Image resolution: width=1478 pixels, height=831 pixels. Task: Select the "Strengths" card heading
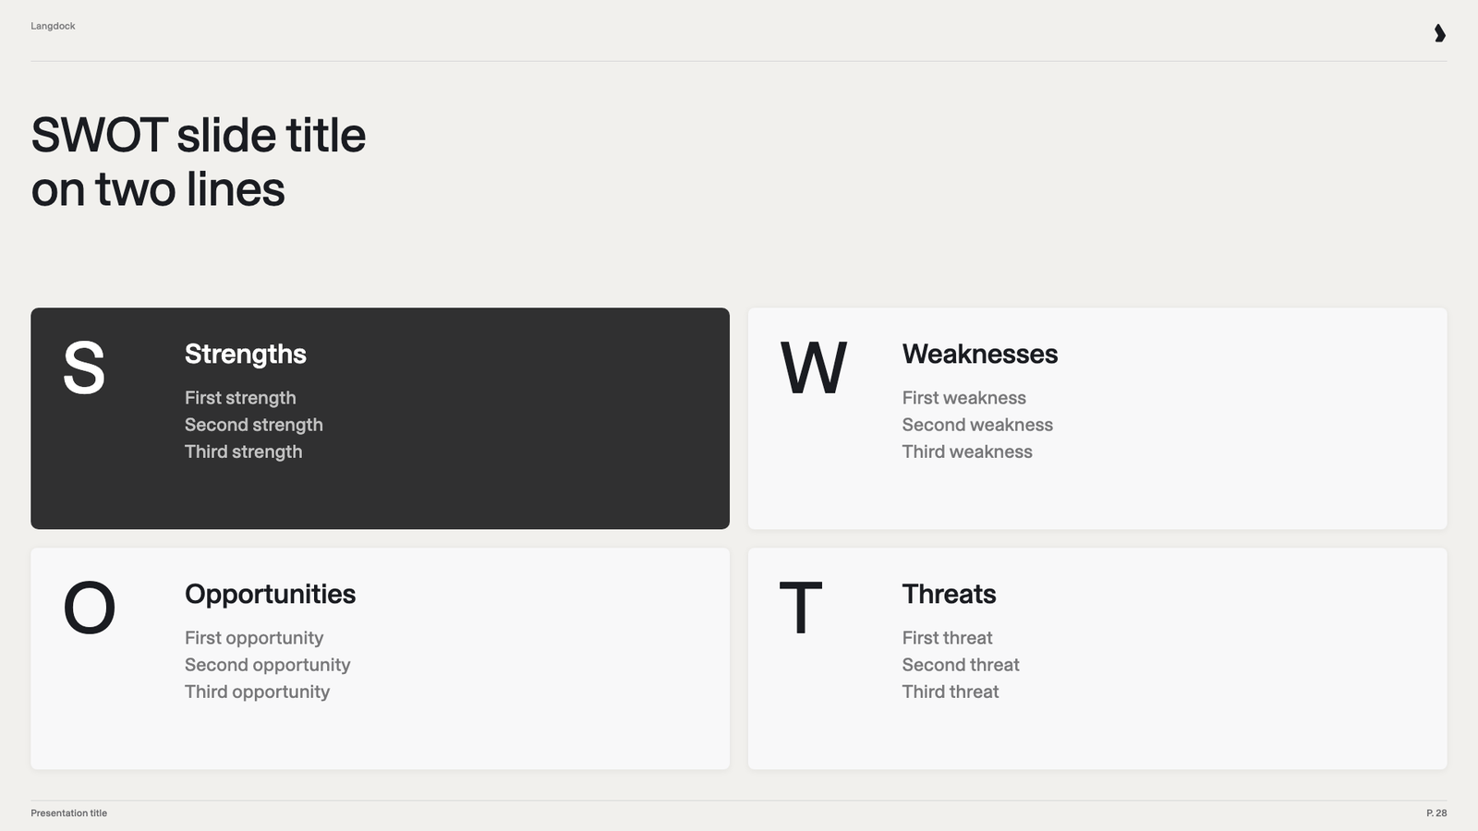tap(246, 355)
